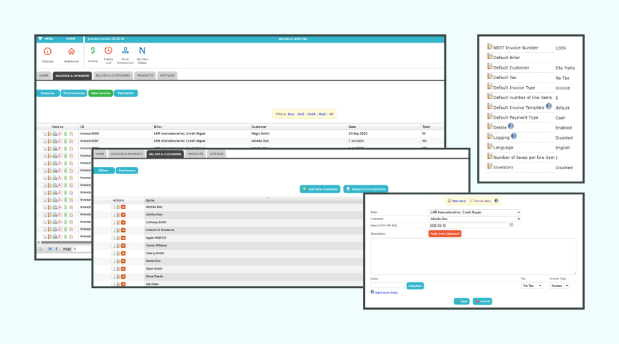Help icon next to Default Invoice Template

(x=549, y=106)
